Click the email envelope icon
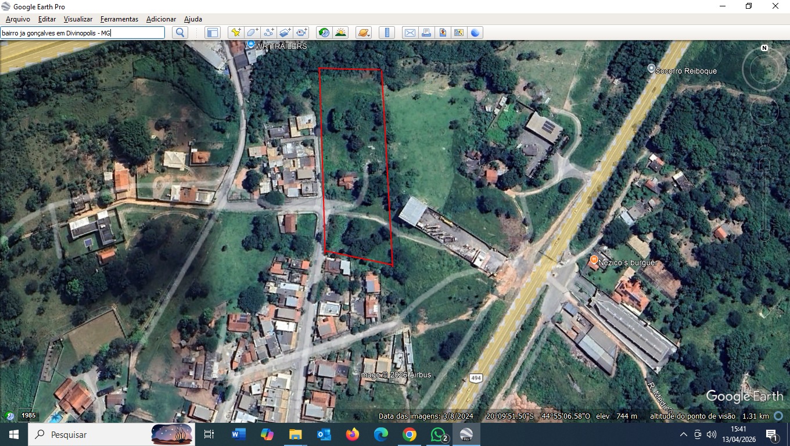Viewport: 790px width, 446px height. [x=410, y=33]
